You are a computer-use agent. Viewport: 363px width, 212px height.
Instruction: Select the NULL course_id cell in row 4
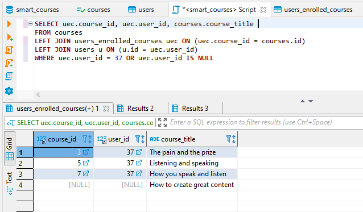[x=64, y=185]
